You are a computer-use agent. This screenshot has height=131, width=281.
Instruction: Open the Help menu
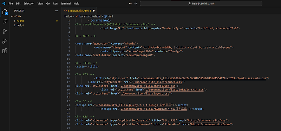(x=77, y=3)
